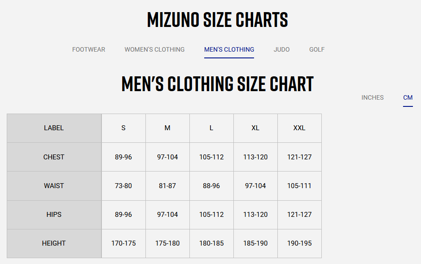The height and width of the screenshot is (264, 421).
Task: Click the 88-96 waist measurement cell
Action: pos(211,186)
